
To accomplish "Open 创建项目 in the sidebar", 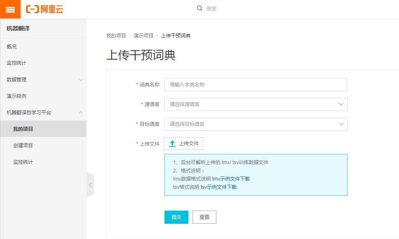I will click(23, 145).
